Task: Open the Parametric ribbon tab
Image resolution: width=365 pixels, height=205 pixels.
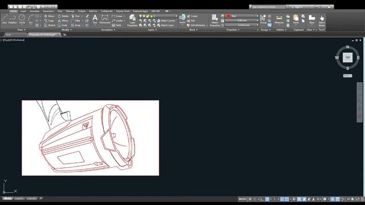Action: pos(48,11)
